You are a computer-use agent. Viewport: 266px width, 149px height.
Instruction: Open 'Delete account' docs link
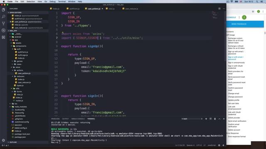click(x=234, y=130)
